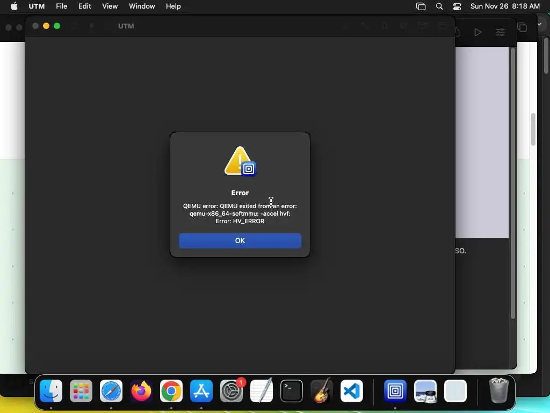
Task: Open VM settings sliders icon in the background window
Action: pyautogui.click(x=500, y=32)
